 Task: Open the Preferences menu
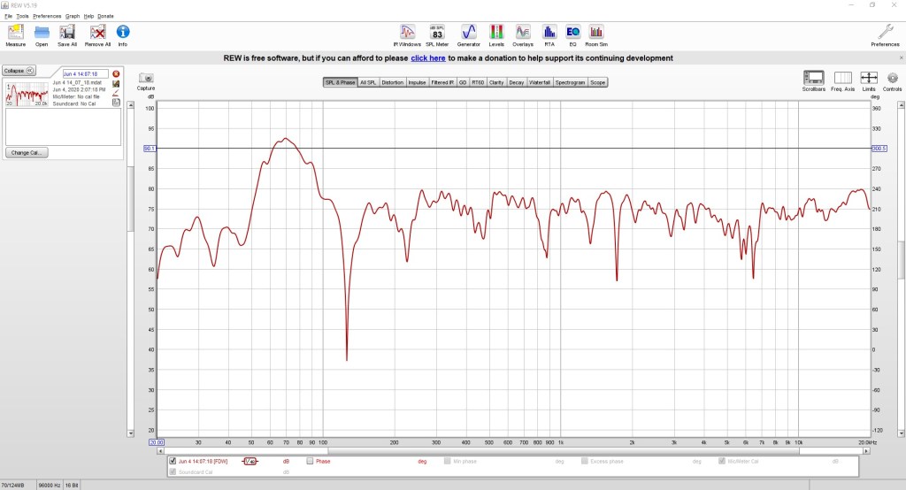point(47,16)
